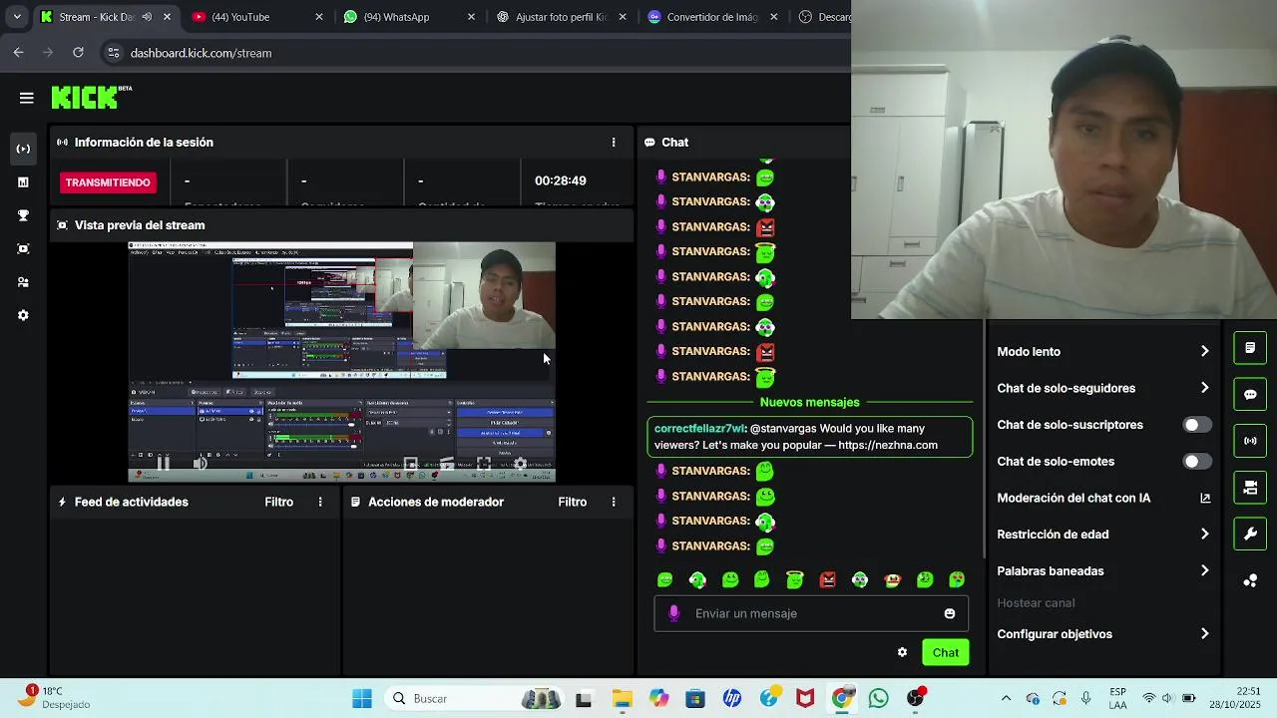Click the green Chat send button
This screenshot has height=718, width=1277.
pyautogui.click(x=946, y=653)
